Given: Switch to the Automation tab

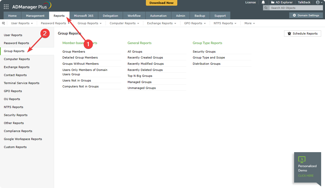Looking at the screenshot, I should [158, 15].
